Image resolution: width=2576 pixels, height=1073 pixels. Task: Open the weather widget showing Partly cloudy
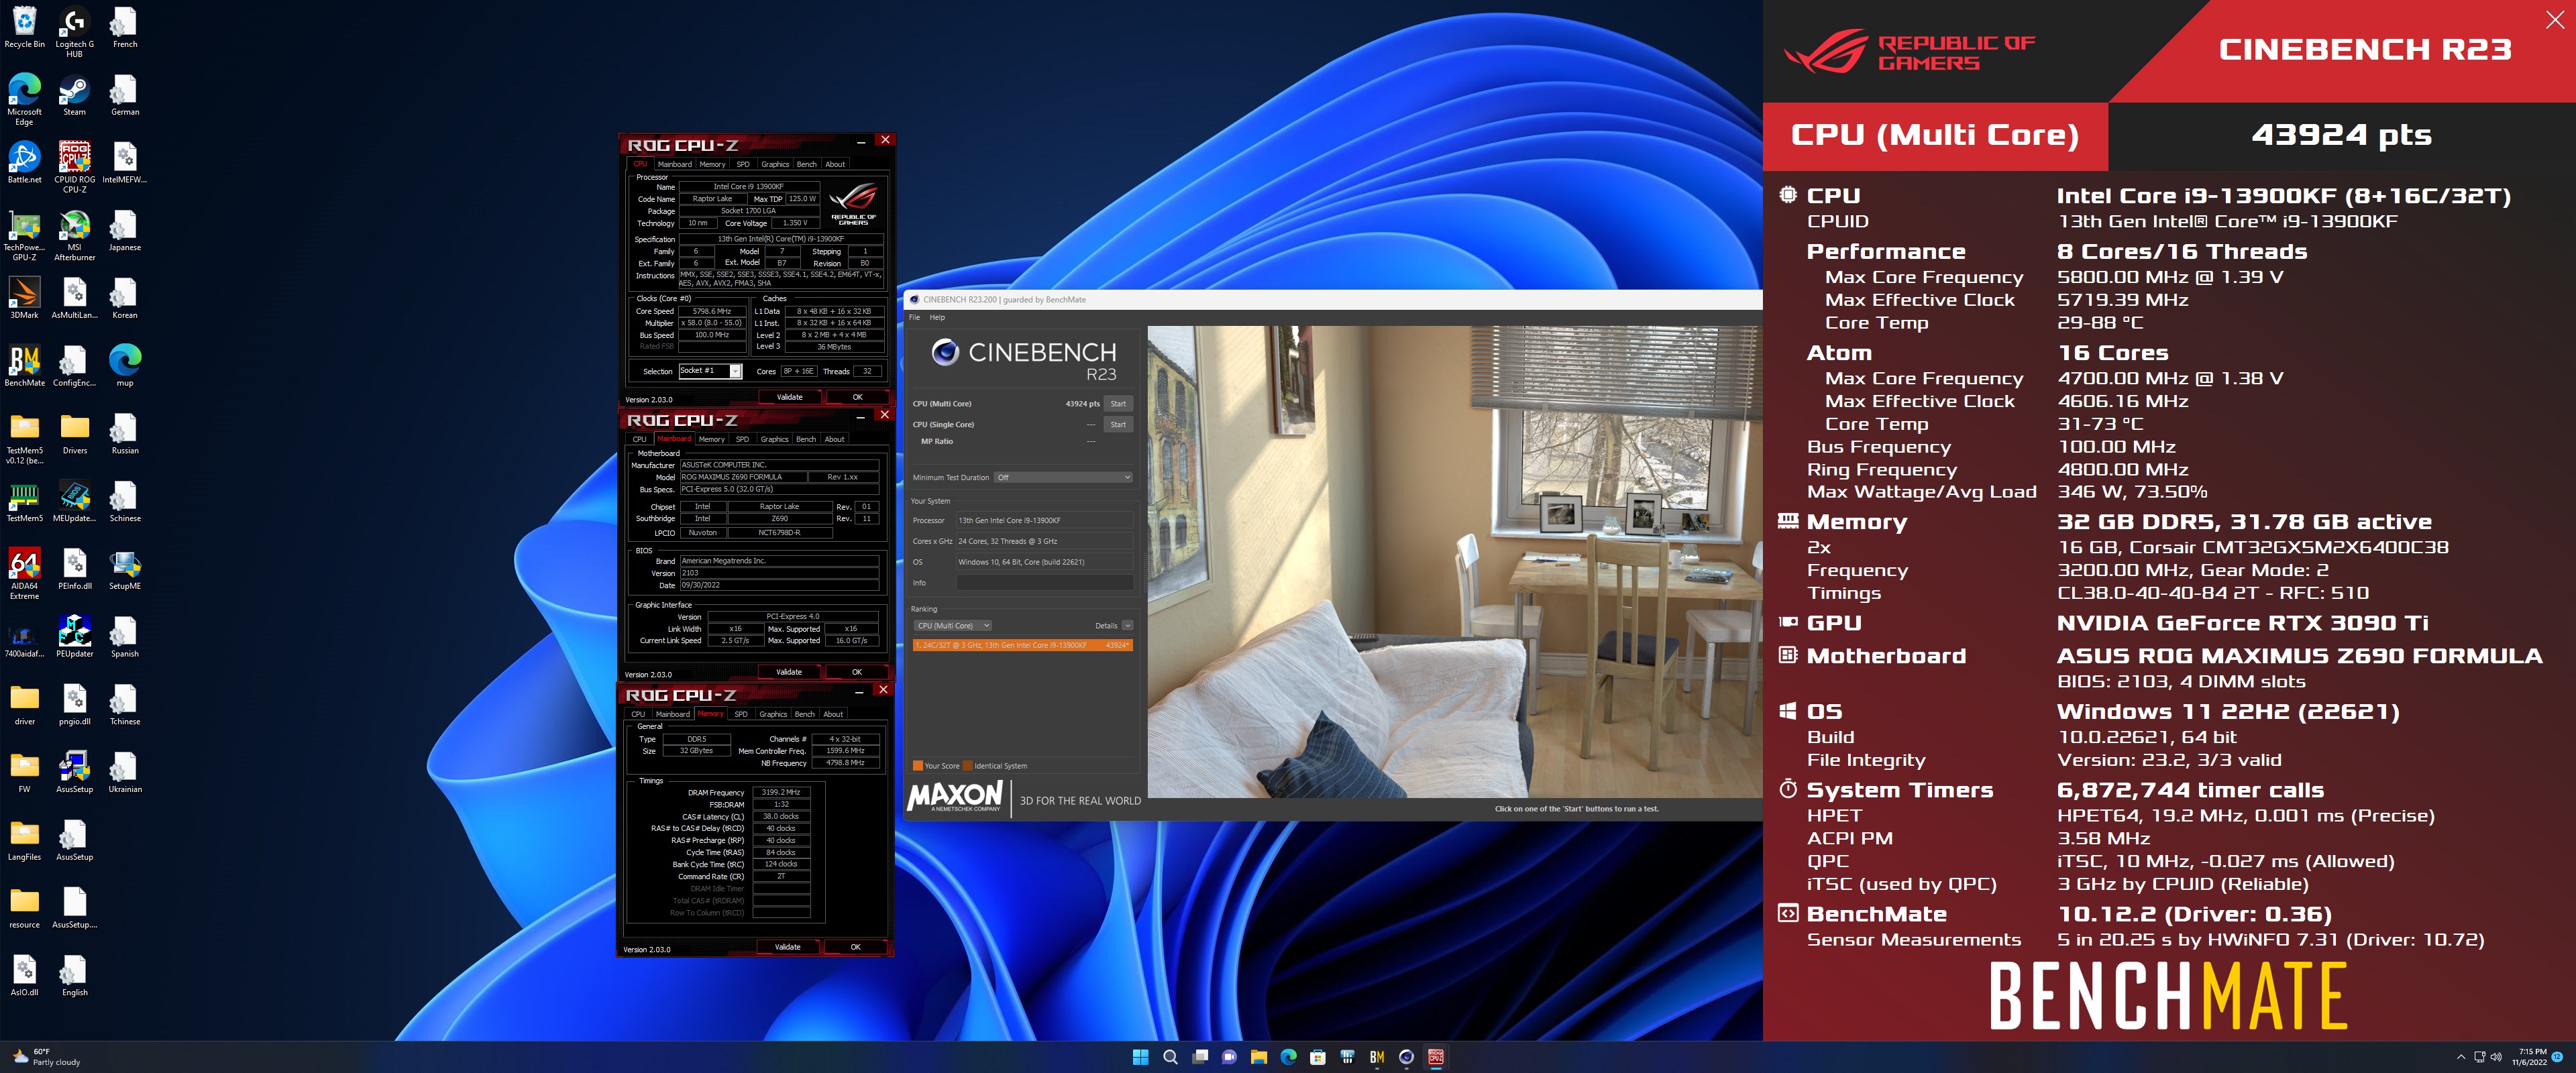point(46,1057)
